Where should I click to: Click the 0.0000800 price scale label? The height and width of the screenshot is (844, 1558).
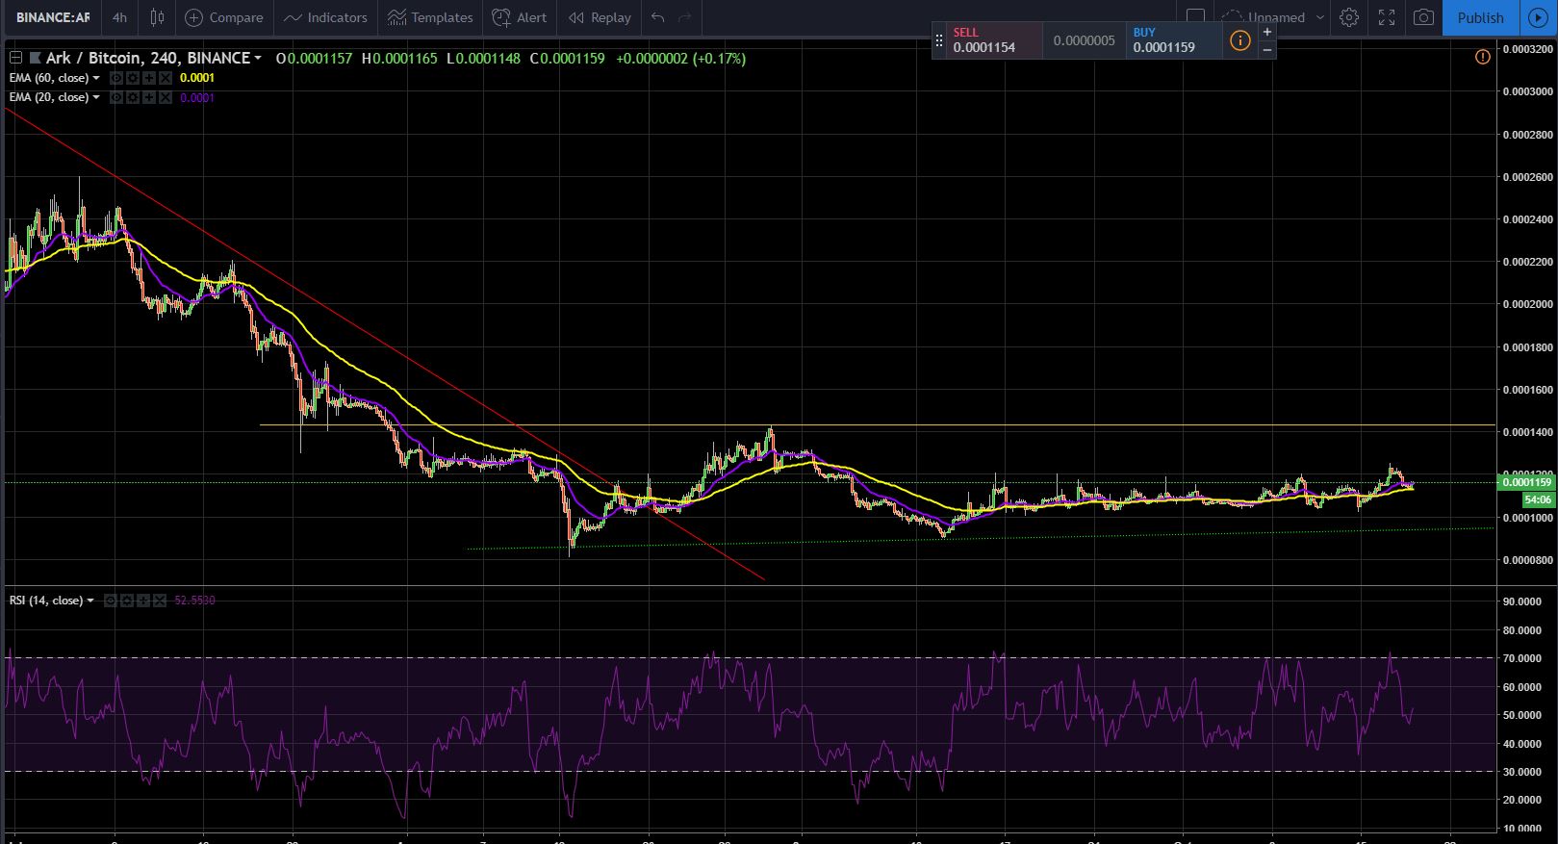1527,560
